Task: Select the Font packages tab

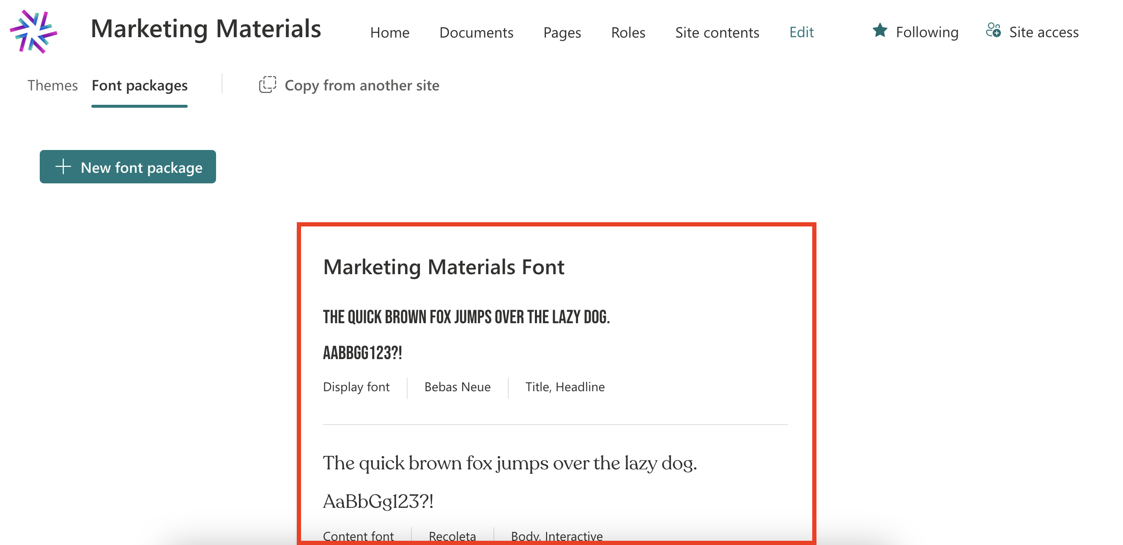Action: 140,85
